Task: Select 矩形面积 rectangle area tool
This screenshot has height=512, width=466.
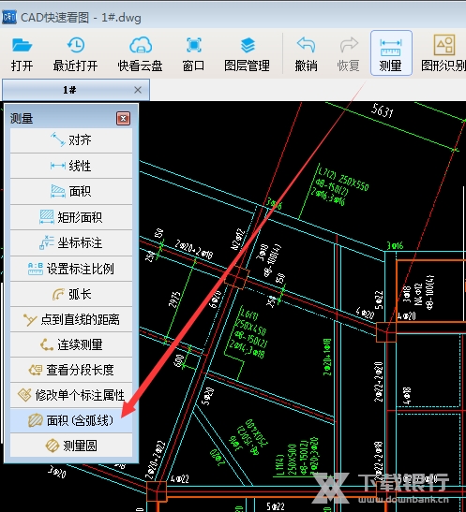Action: coord(71,217)
